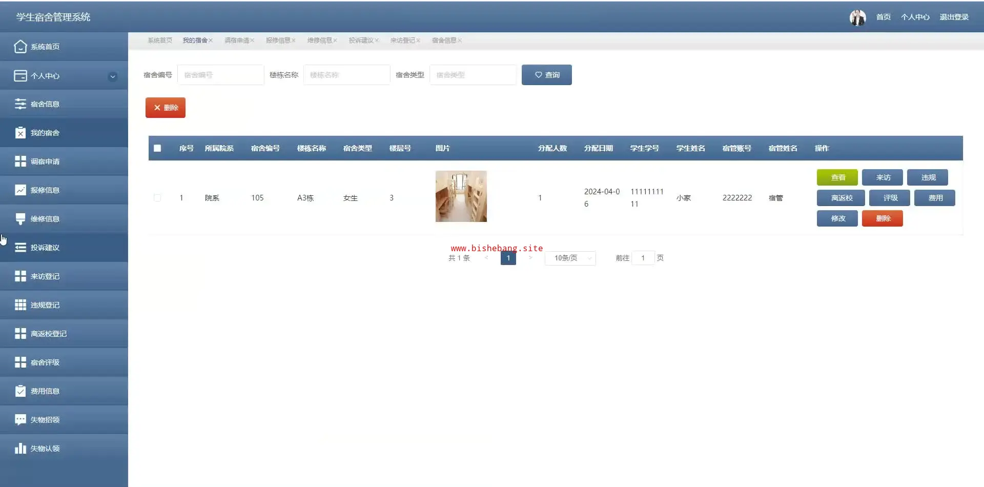Click the 维修信息 brush icon
Screen dimensions: 984x487
tap(20, 219)
